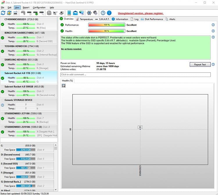Select the Sabrent Rocket 4.0 1TB disk
218x195 pixels.
pos(29,77)
